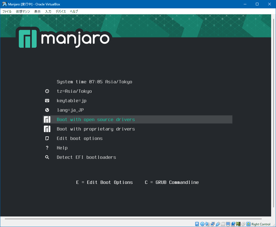Choose Edit boot options entry
The image size is (276, 227).
click(79, 138)
